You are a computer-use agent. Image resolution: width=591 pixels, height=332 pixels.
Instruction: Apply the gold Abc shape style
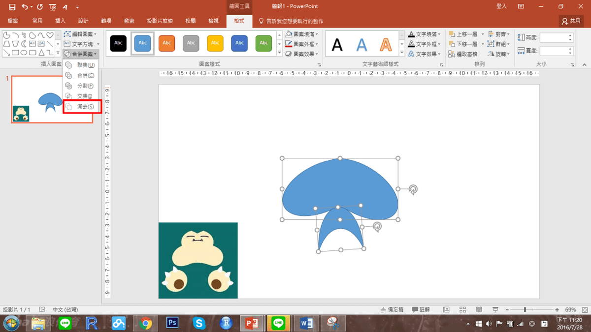[215, 43]
